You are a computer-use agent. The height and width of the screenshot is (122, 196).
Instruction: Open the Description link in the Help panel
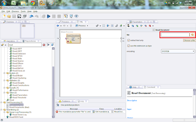pos(132,100)
